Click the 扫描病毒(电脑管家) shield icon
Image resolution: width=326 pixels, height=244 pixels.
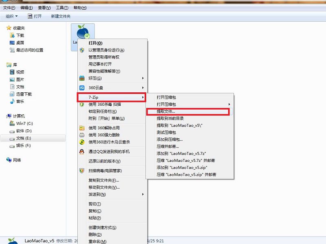click(x=81, y=171)
